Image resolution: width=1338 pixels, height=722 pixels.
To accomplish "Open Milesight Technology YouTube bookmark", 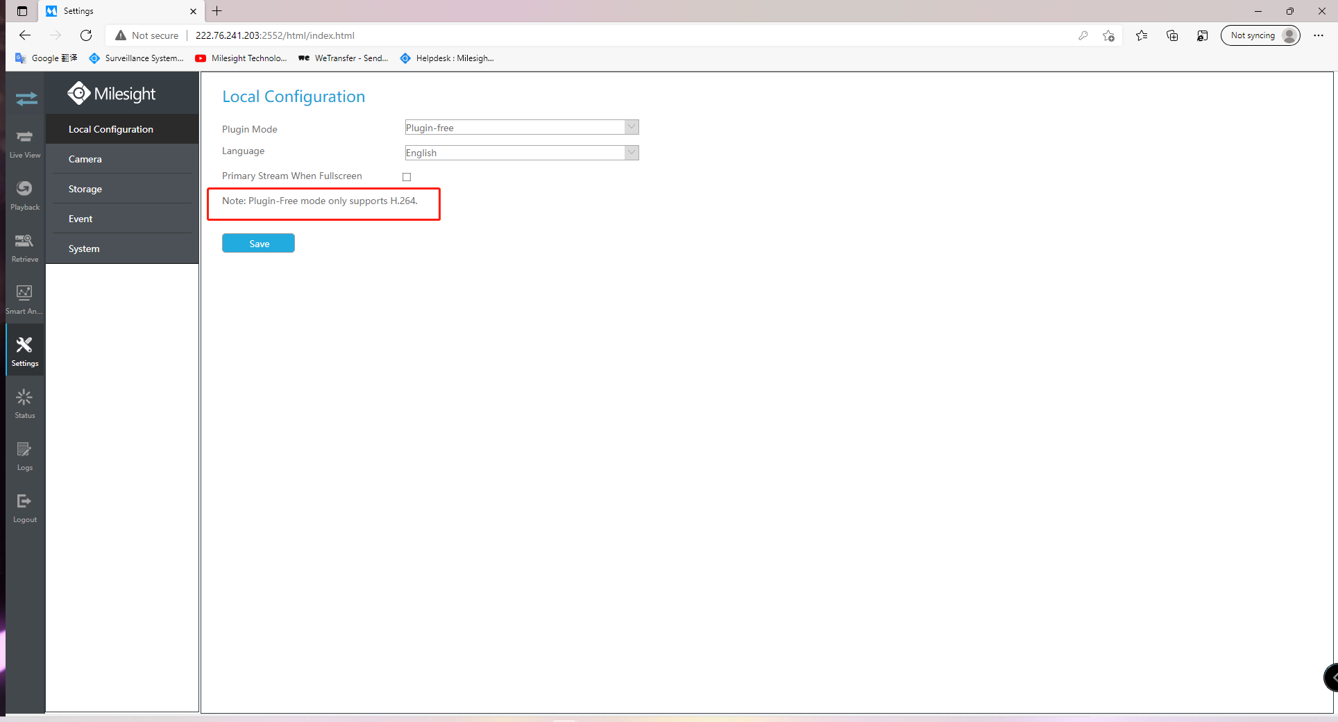I will [x=242, y=58].
